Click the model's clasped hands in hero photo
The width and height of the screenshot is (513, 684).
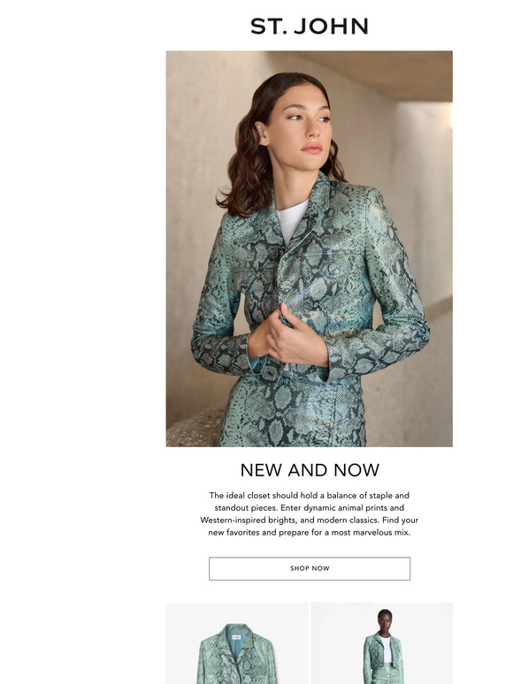click(x=290, y=336)
